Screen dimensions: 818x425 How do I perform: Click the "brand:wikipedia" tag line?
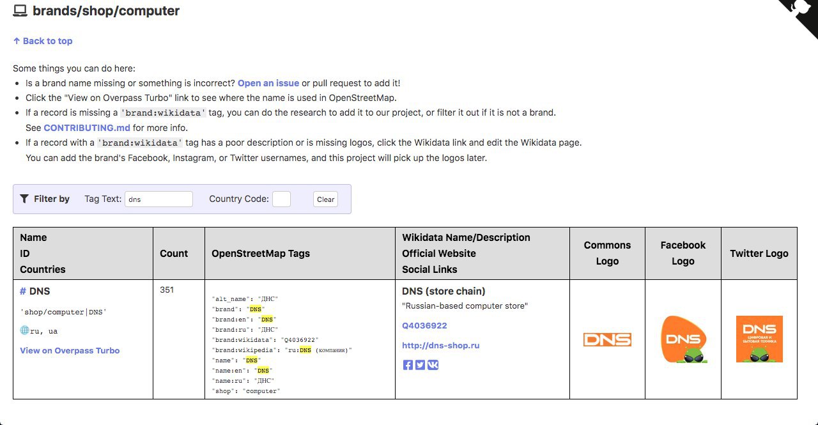(x=282, y=350)
